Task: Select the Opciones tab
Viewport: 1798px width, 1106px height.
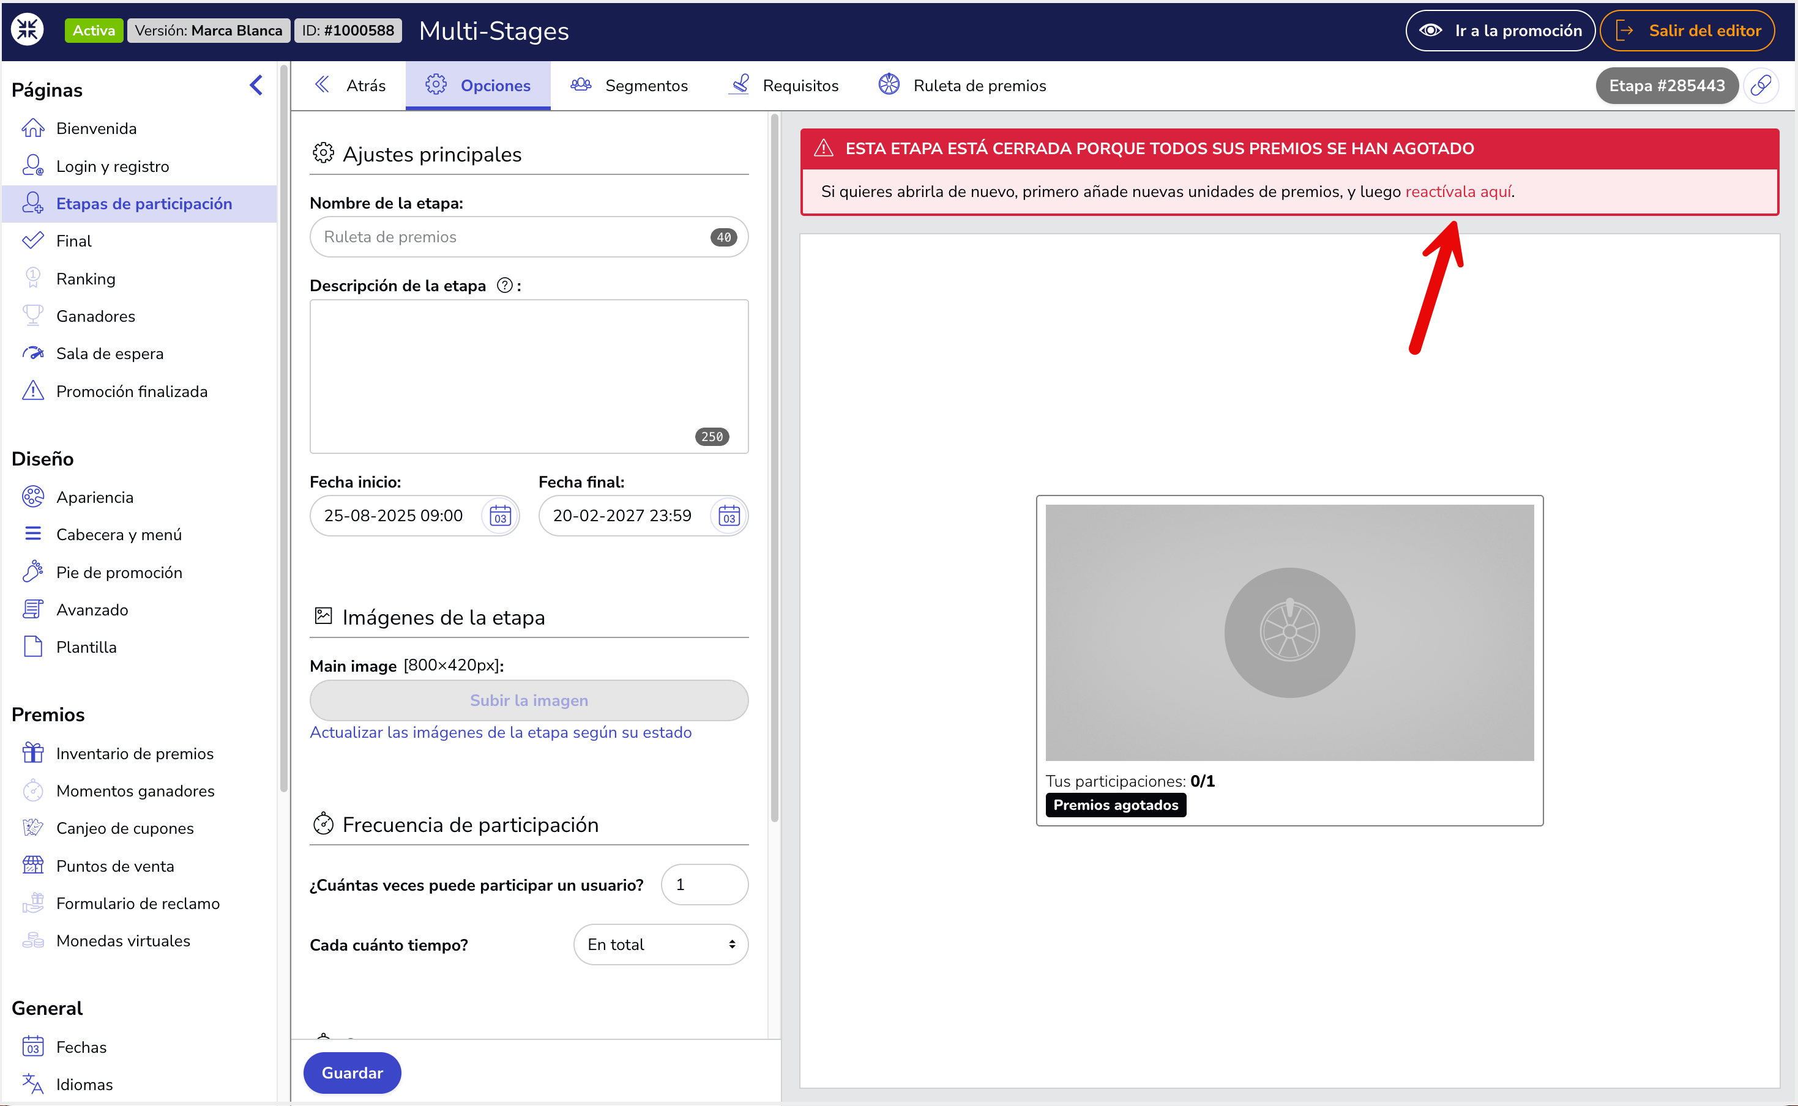Action: tap(478, 86)
